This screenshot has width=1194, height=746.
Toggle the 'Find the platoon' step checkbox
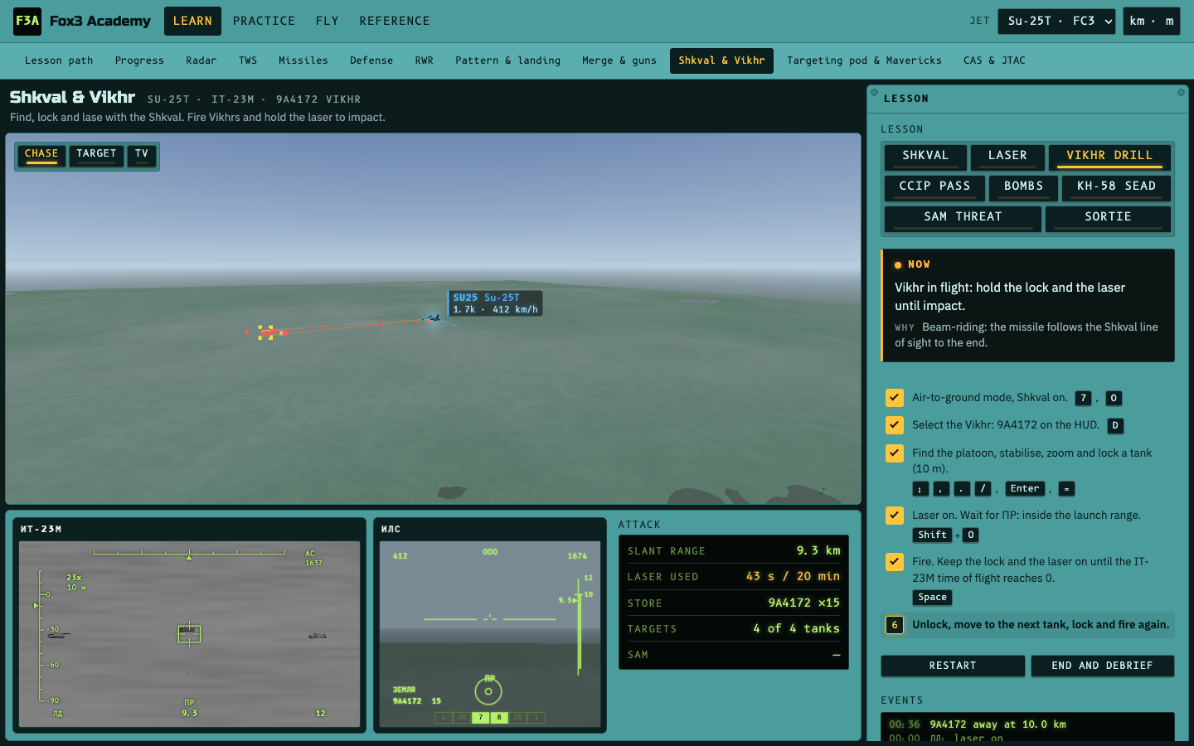point(894,453)
